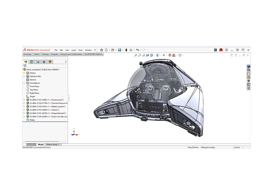273x195 pixels.
Task: Open the Tools menu
Action: pyautogui.click(x=80, y=50)
